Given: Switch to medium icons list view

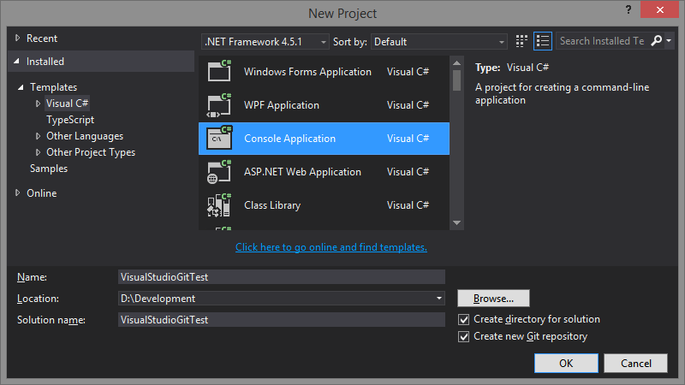Looking at the screenshot, I should (543, 41).
